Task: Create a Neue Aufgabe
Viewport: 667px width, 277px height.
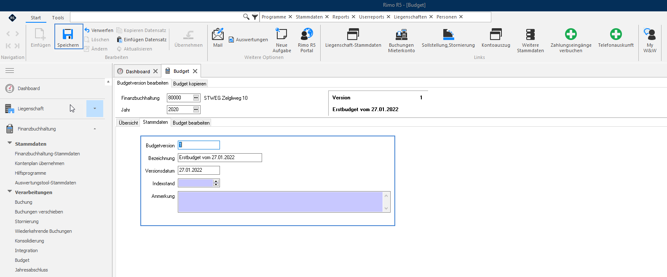Action: coord(282,40)
